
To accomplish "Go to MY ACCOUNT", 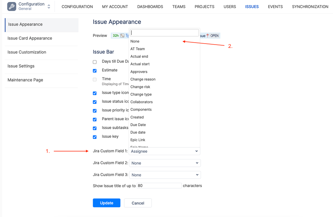I will point(115,7).
